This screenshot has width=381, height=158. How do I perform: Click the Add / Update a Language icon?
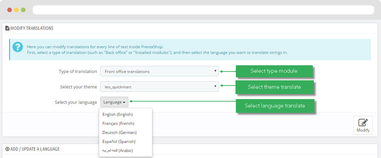click(7, 149)
